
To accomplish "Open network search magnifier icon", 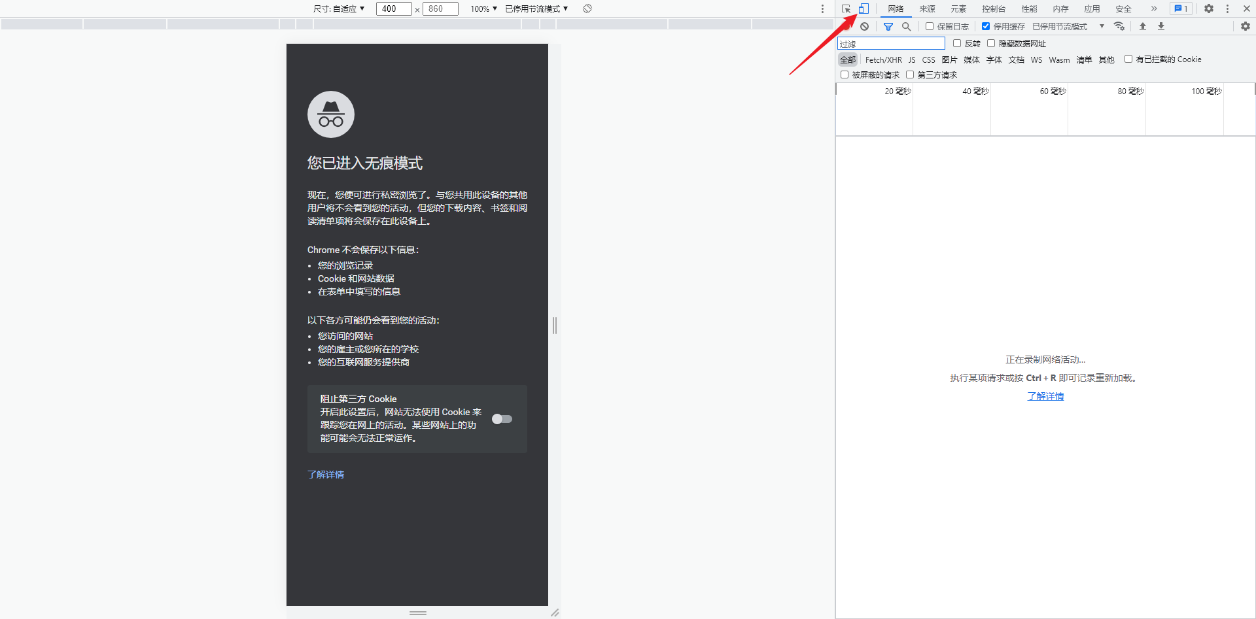I will pos(906,26).
